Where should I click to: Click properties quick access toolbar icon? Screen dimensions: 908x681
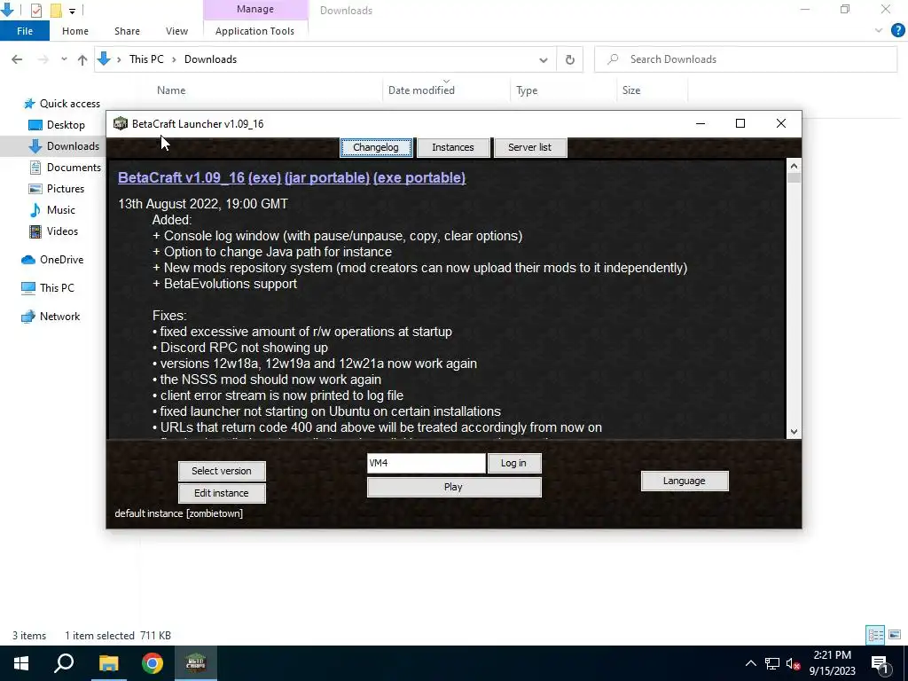[x=35, y=10]
